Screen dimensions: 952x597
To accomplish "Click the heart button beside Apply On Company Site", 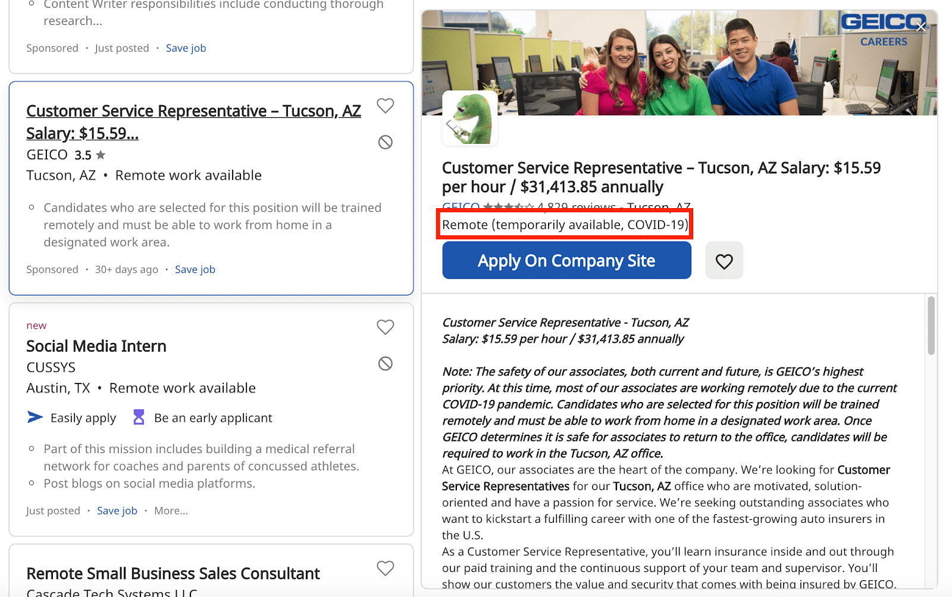I will [724, 260].
